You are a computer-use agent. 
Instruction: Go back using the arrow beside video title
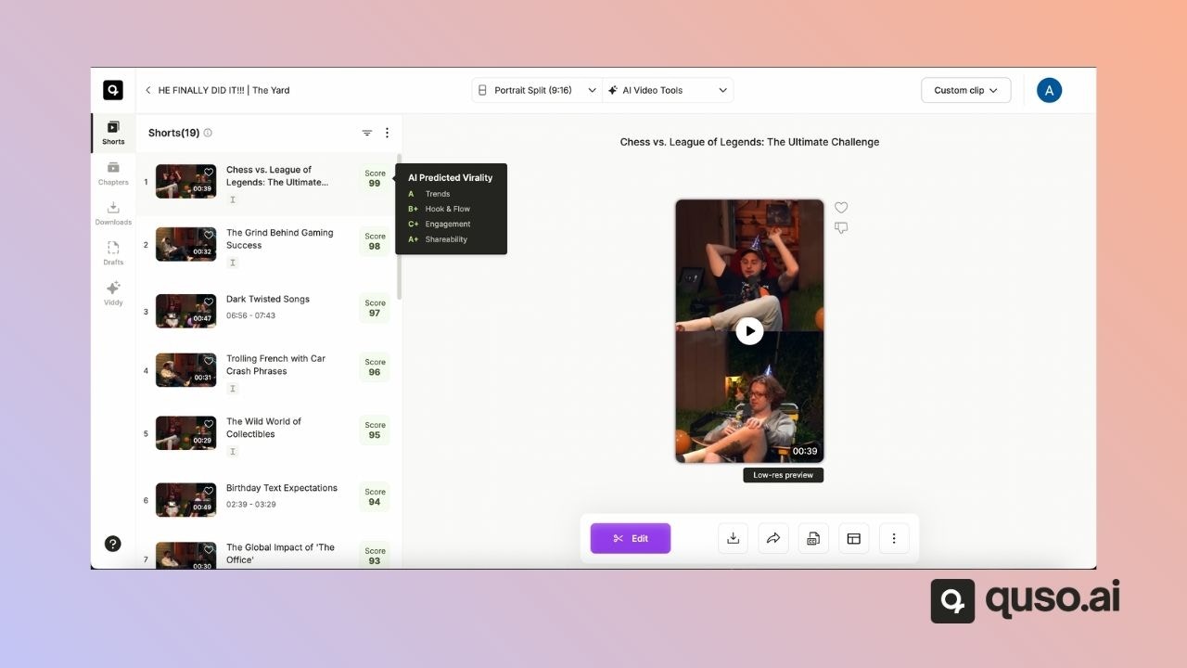(147, 90)
